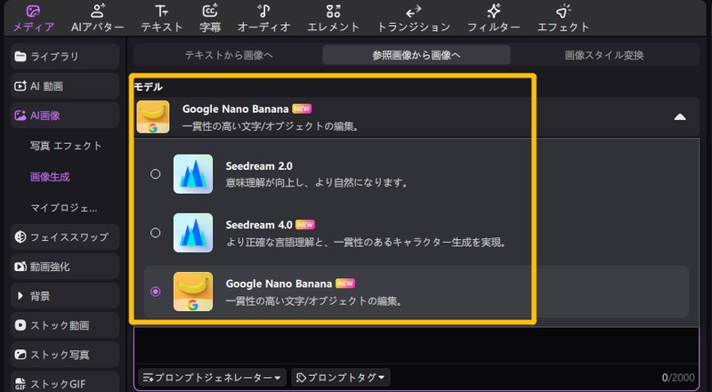Select the Google Nano Banana radio option
This screenshot has height=392, width=712.
click(156, 292)
